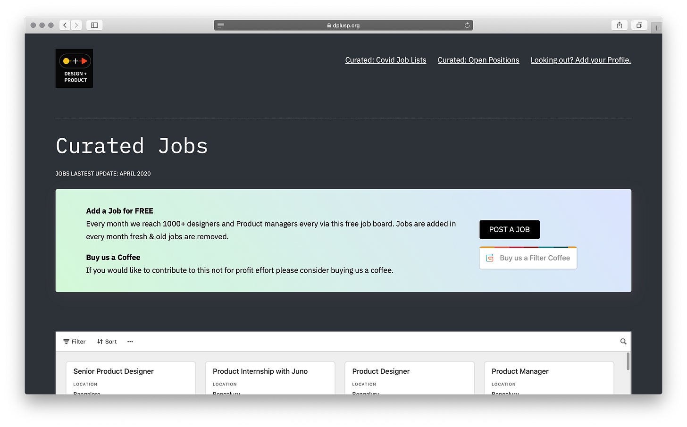The image size is (687, 427).
Task: Open the Safari Share icon
Action: pyautogui.click(x=619, y=25)
